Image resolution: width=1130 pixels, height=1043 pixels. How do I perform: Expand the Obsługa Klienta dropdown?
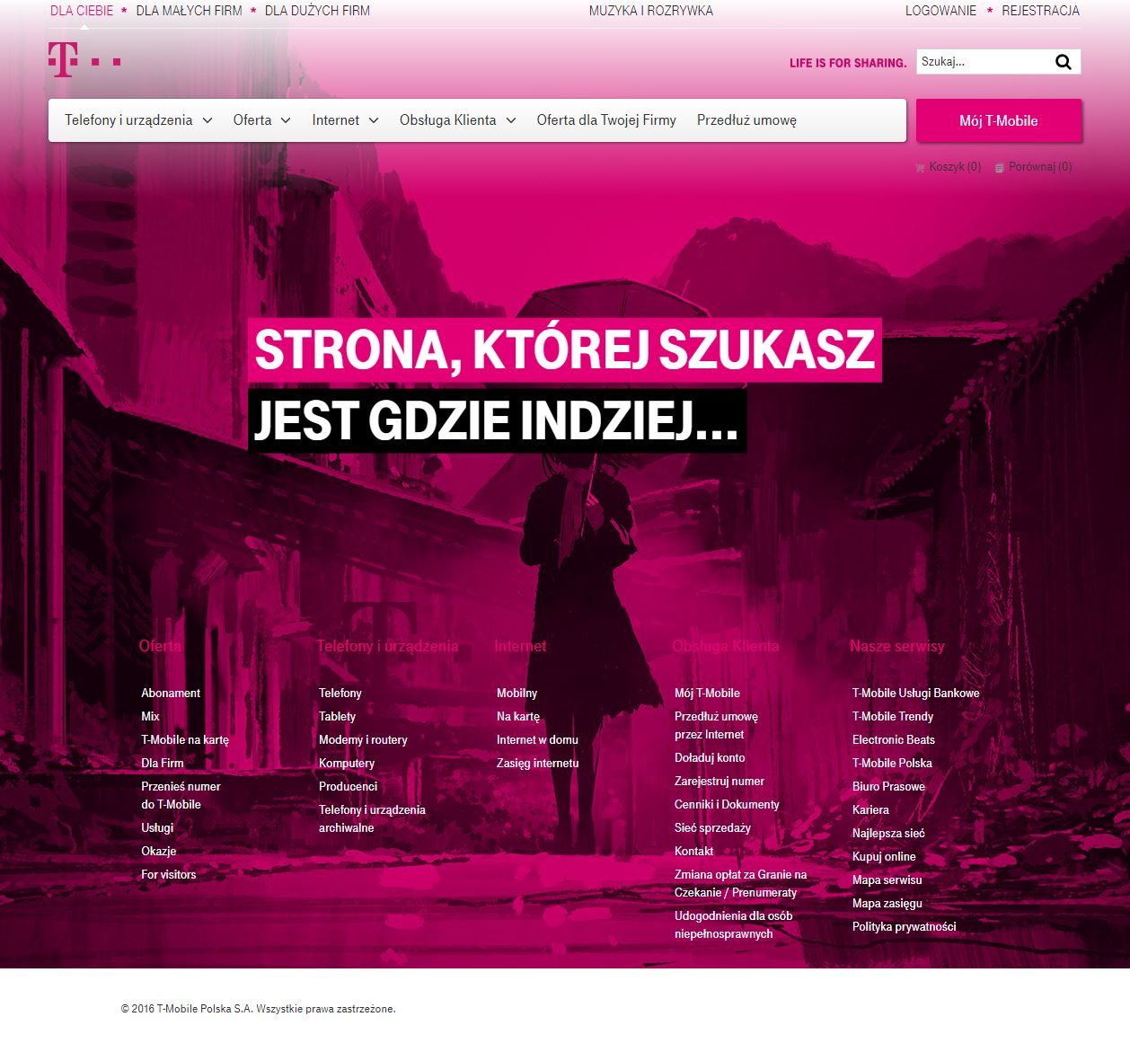(x=457, y=120)
